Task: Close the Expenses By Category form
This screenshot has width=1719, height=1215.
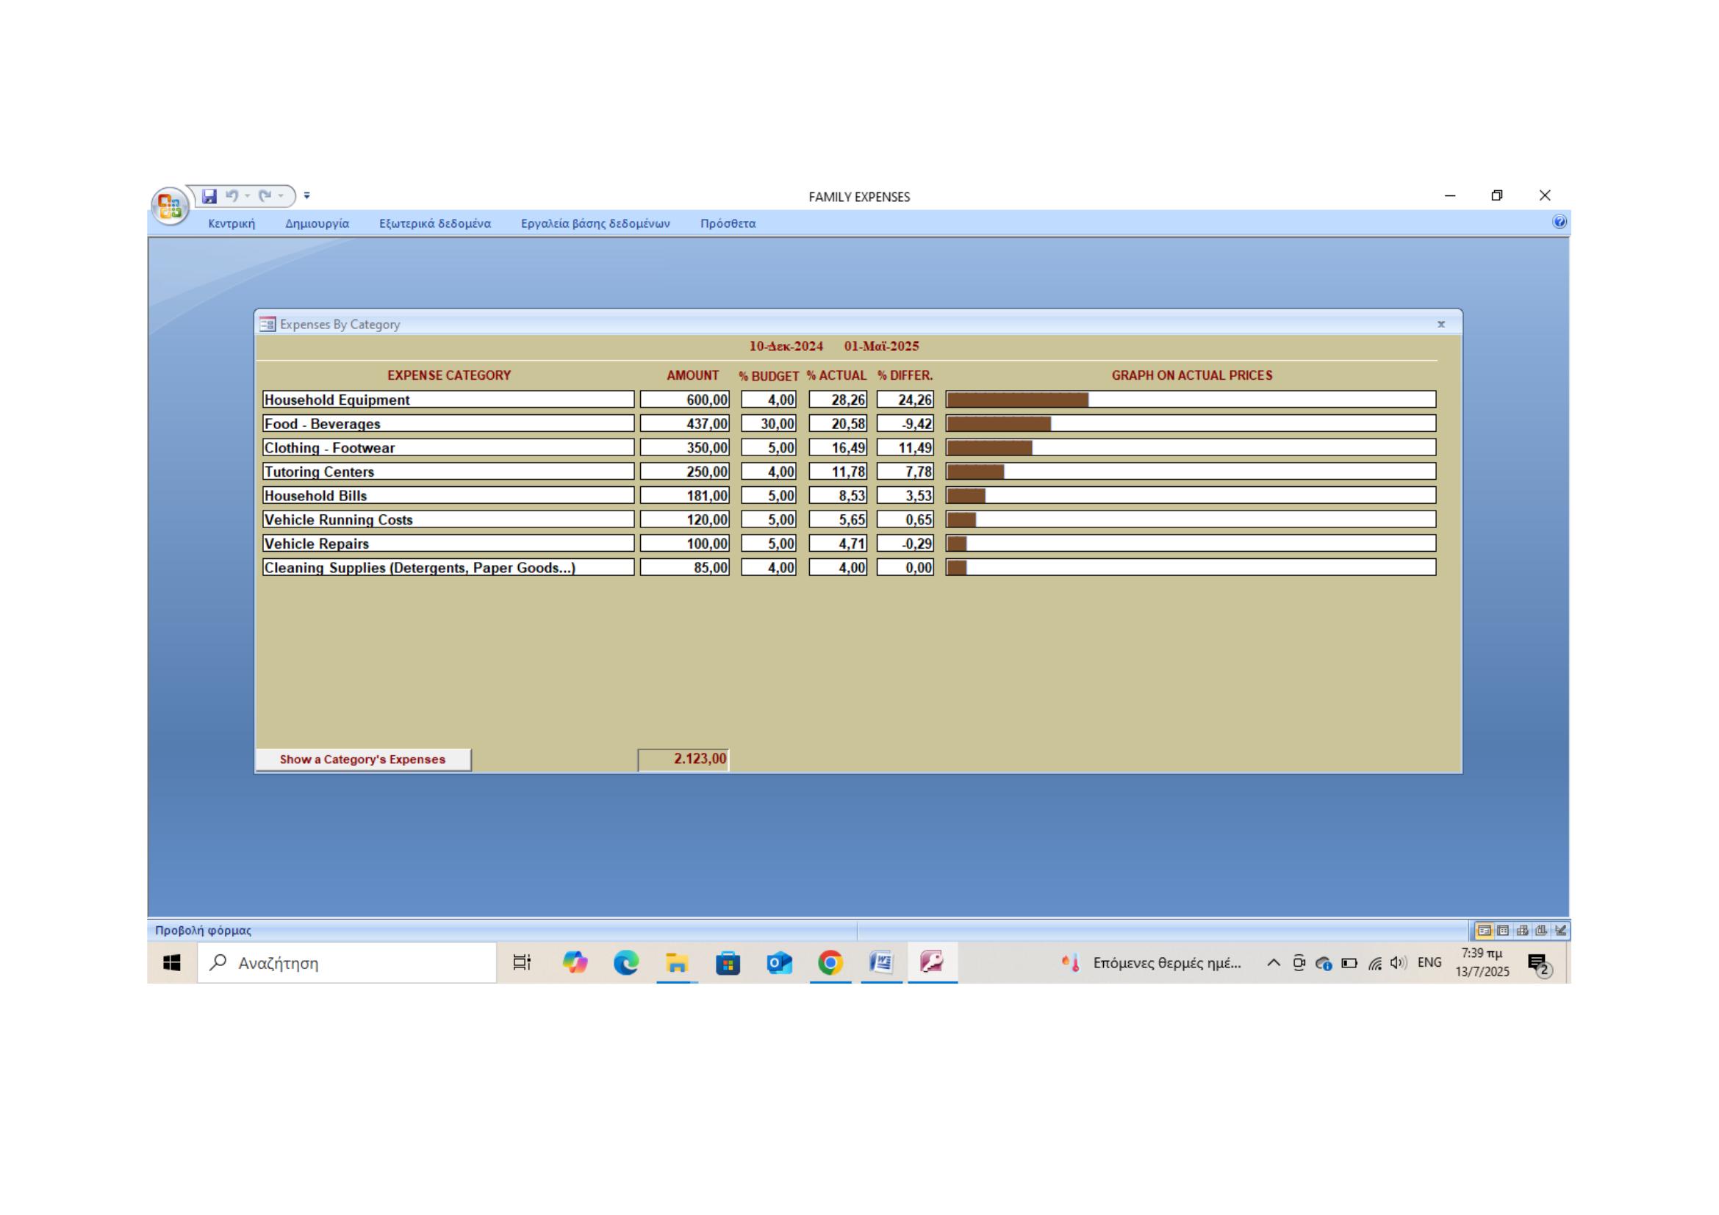Action: click(1440, 324)
